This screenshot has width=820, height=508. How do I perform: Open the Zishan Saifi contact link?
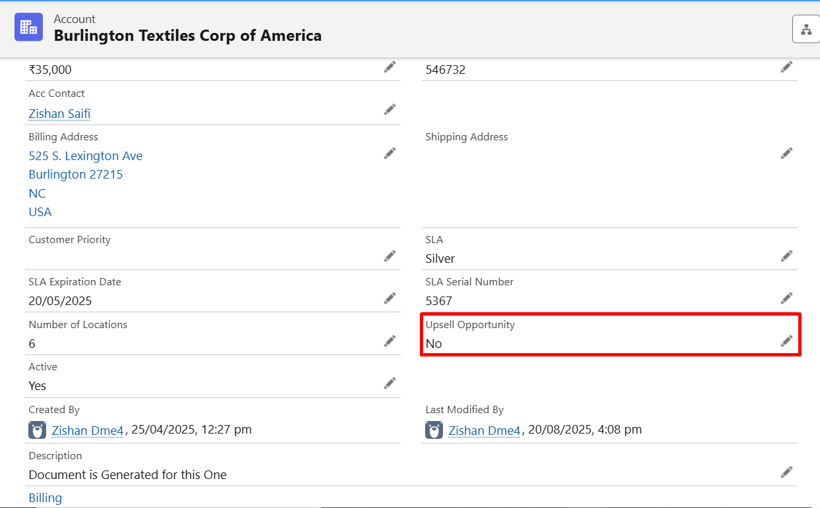click(x=59, y=114)
